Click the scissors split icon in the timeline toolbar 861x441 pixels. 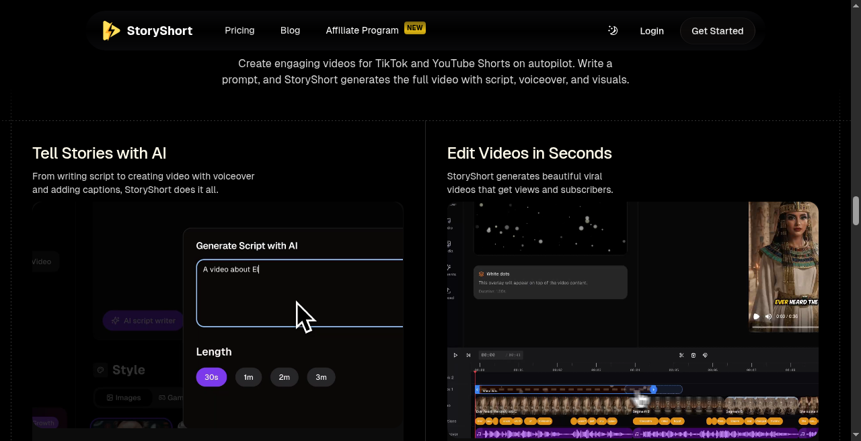tap(681, 355)
